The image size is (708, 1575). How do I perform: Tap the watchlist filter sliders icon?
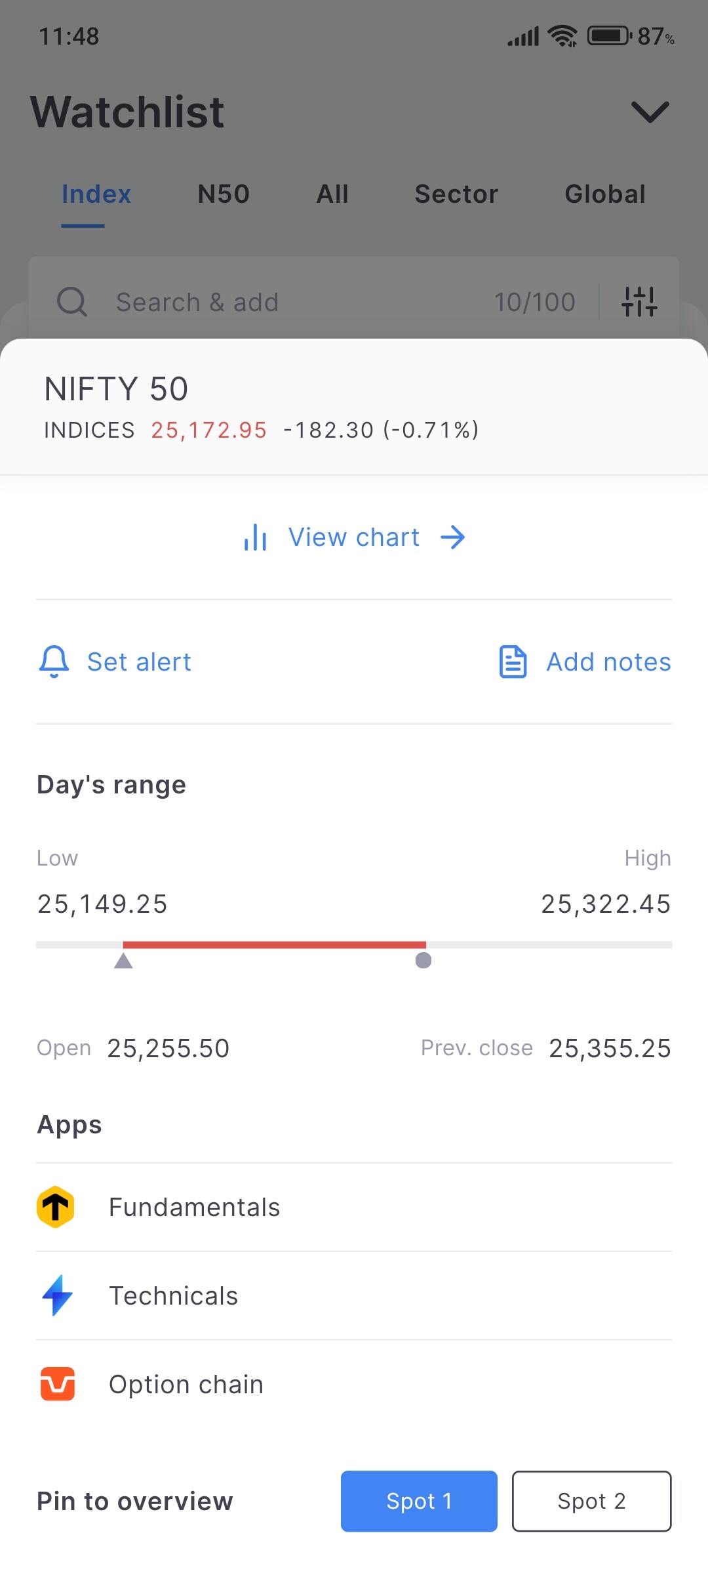coord(639,302)
